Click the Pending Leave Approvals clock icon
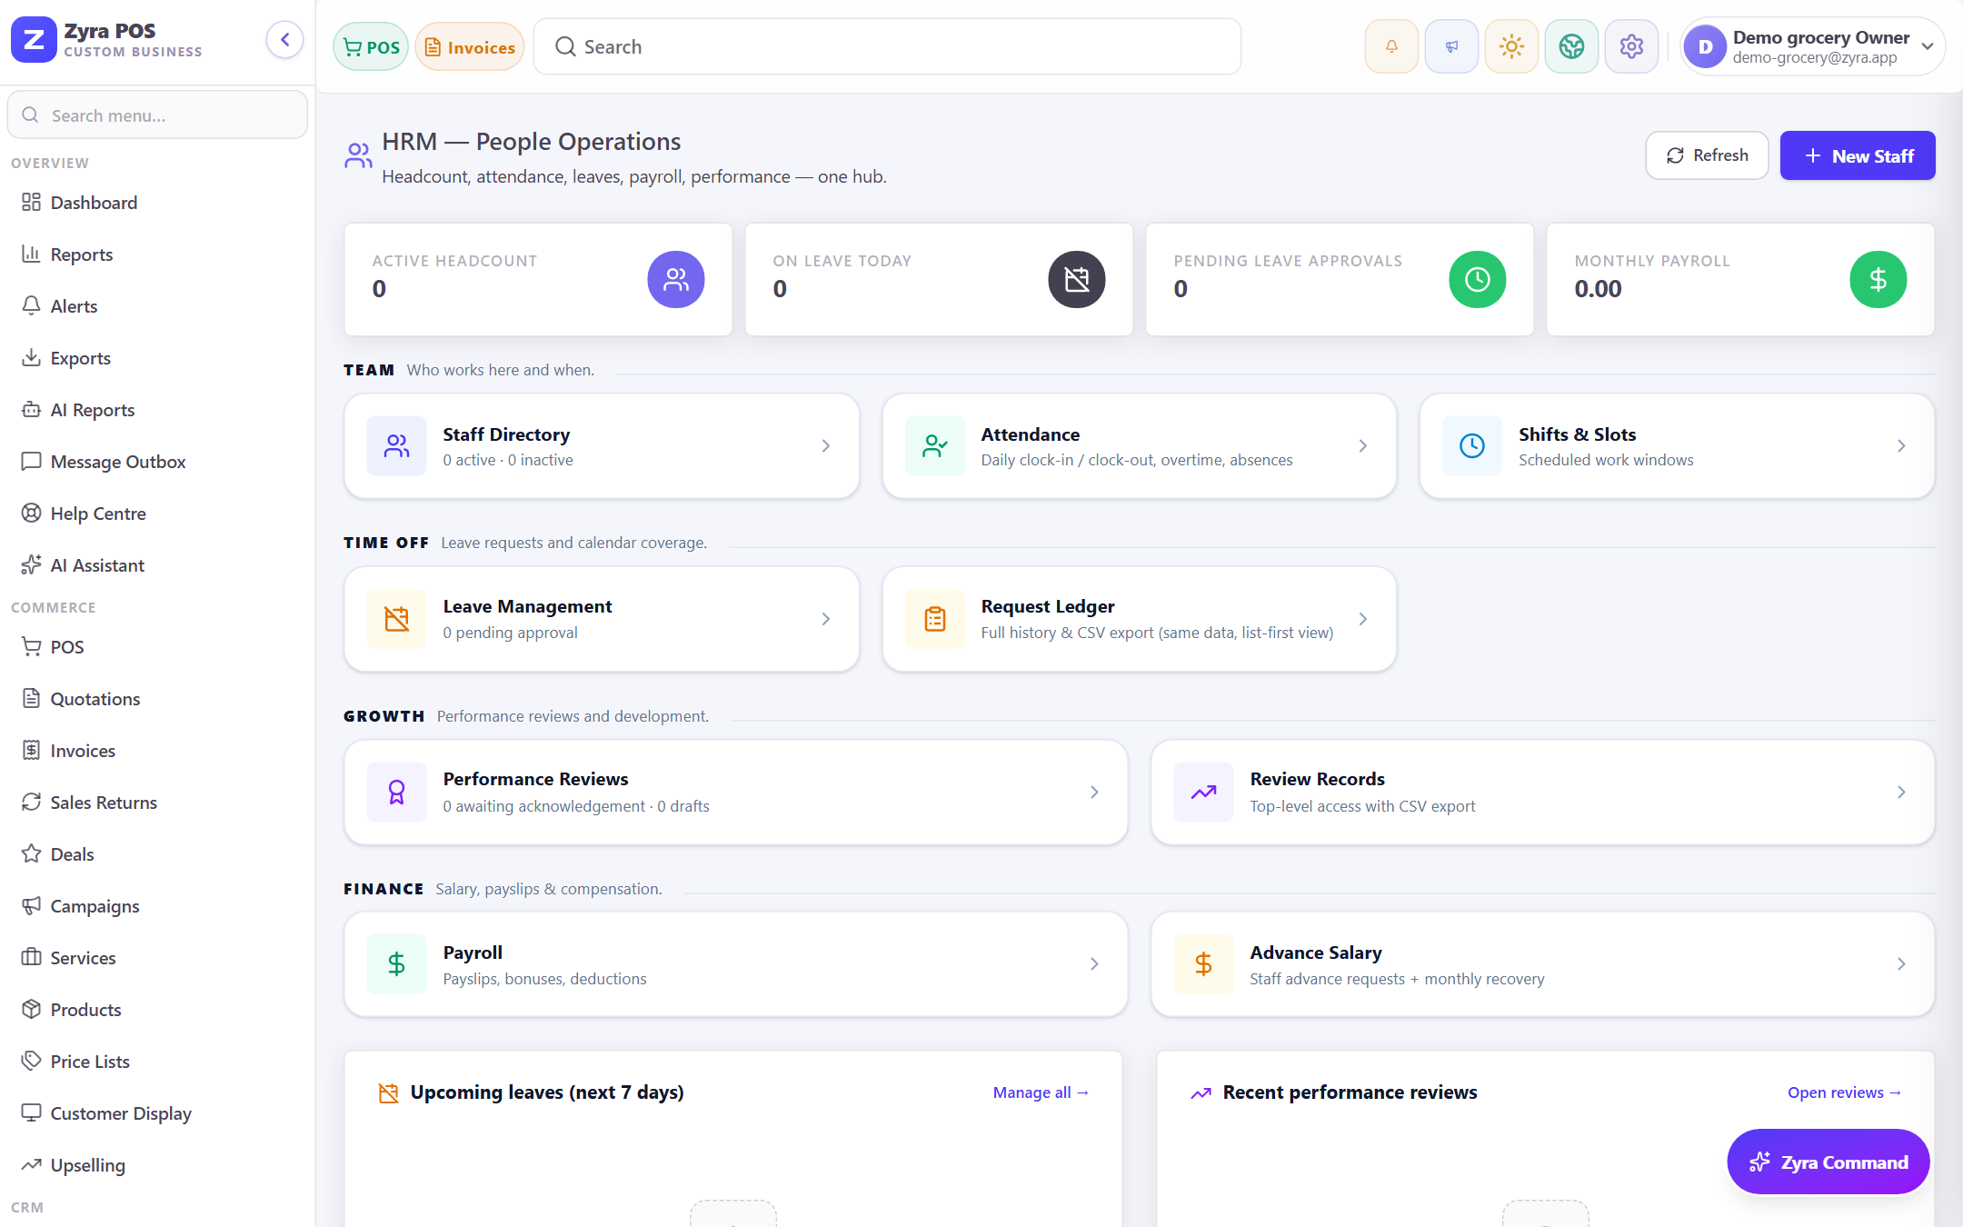This screenshot has width=1963, height=1227. [1477, 279]
